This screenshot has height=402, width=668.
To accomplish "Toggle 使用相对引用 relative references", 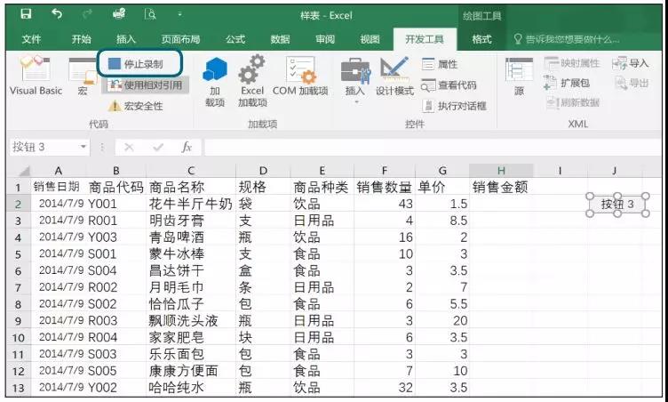I will point(145,84).
